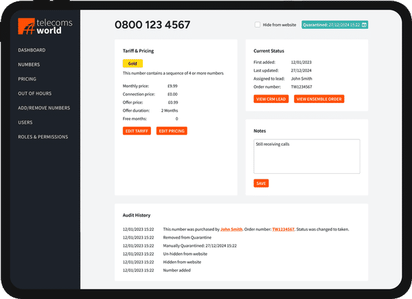
Task: Tick the Hide from website checkbox
Action: [257, 25]
